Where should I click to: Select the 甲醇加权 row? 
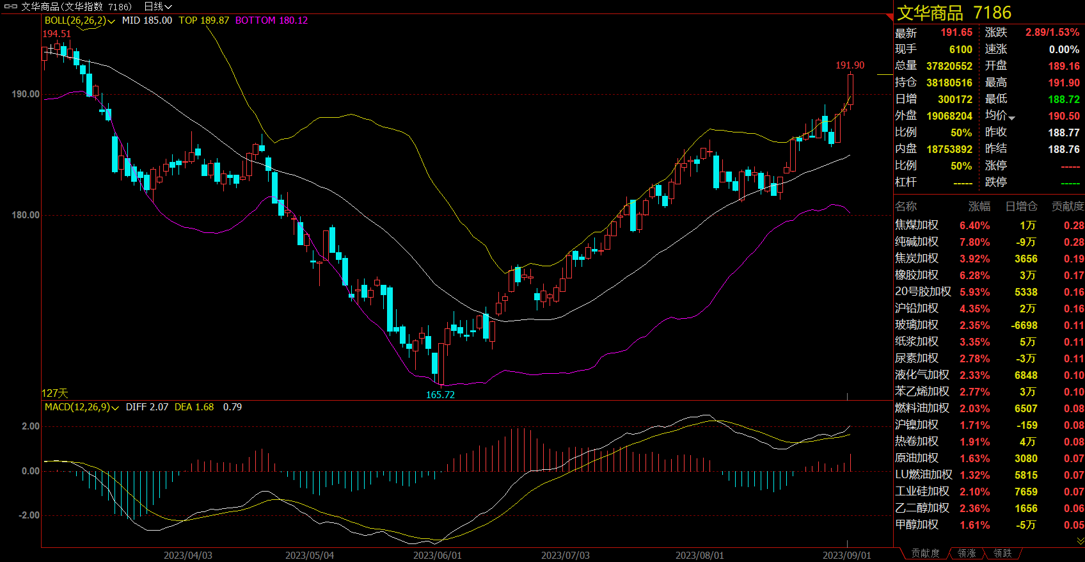tap(989, 525)
